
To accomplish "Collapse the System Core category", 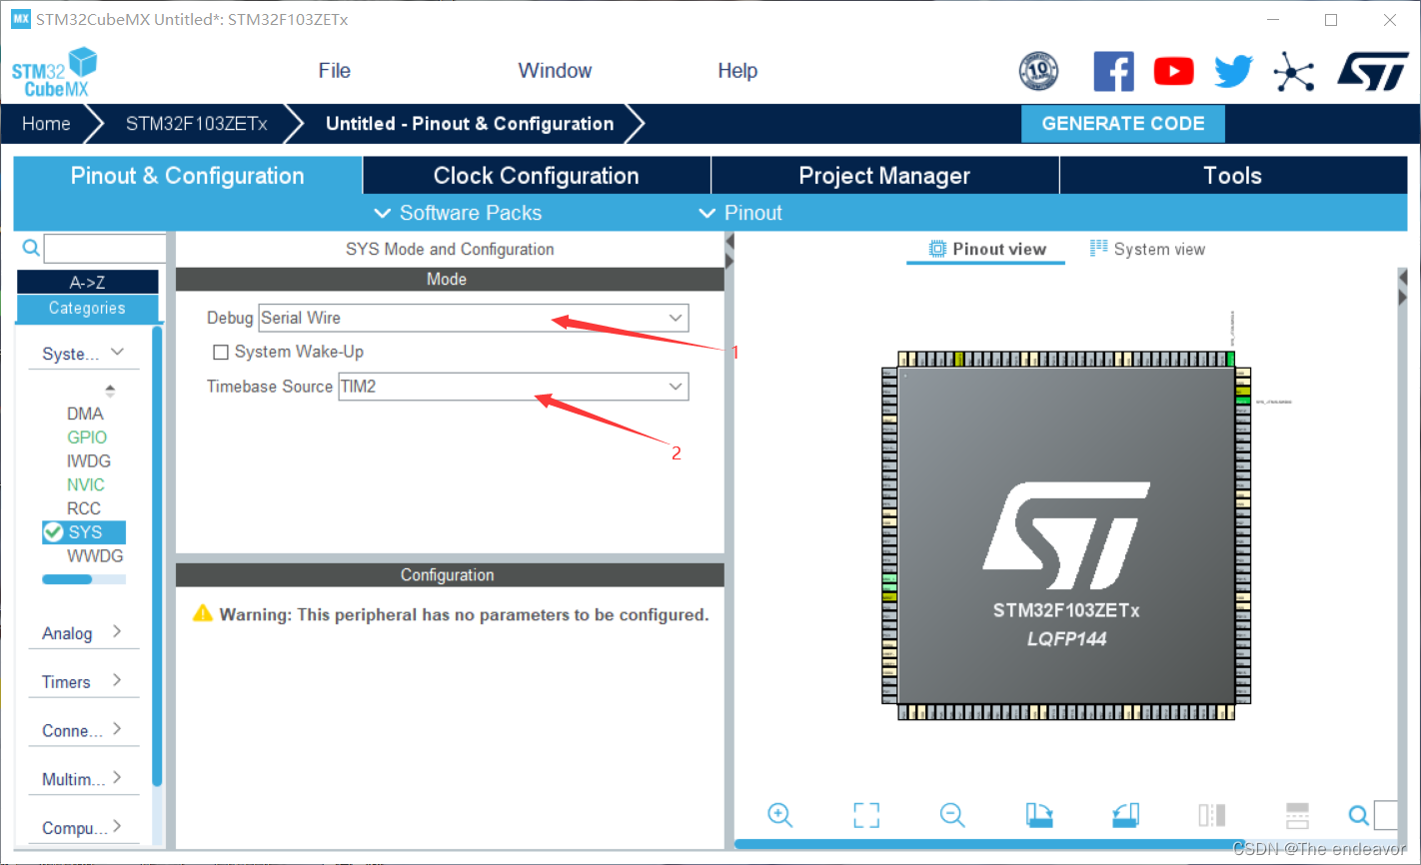I will (x=84, y=354).
